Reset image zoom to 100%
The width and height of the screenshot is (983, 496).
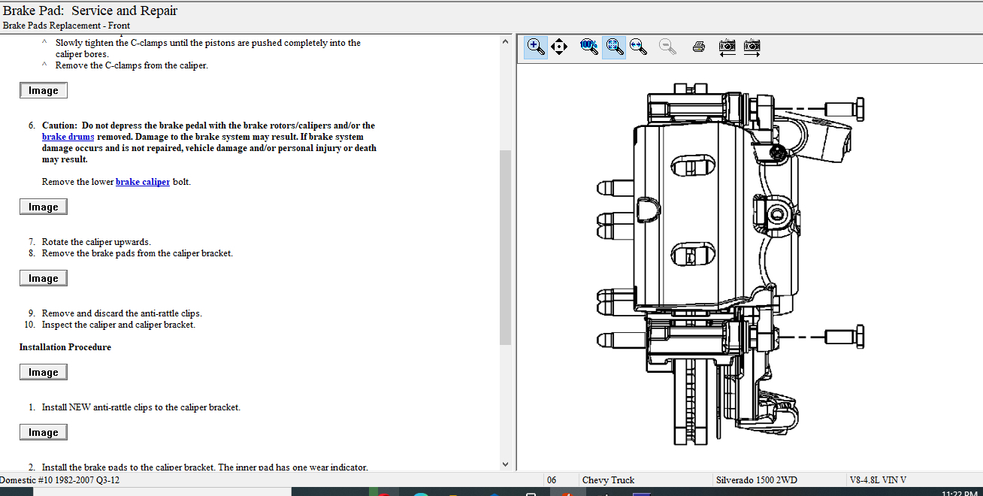tap(589, 47)
